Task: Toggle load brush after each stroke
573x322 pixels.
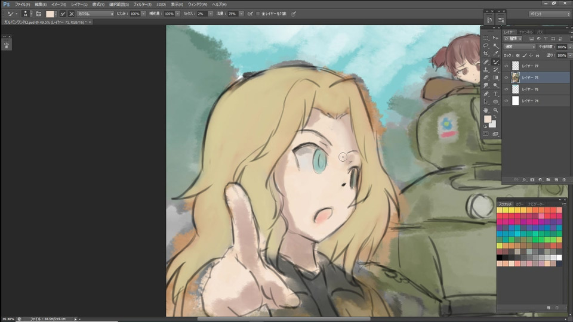Action: (63, 14)
